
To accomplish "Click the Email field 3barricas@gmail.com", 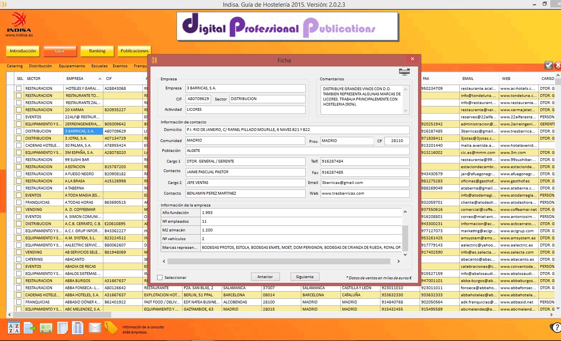I will coord(365,183).
